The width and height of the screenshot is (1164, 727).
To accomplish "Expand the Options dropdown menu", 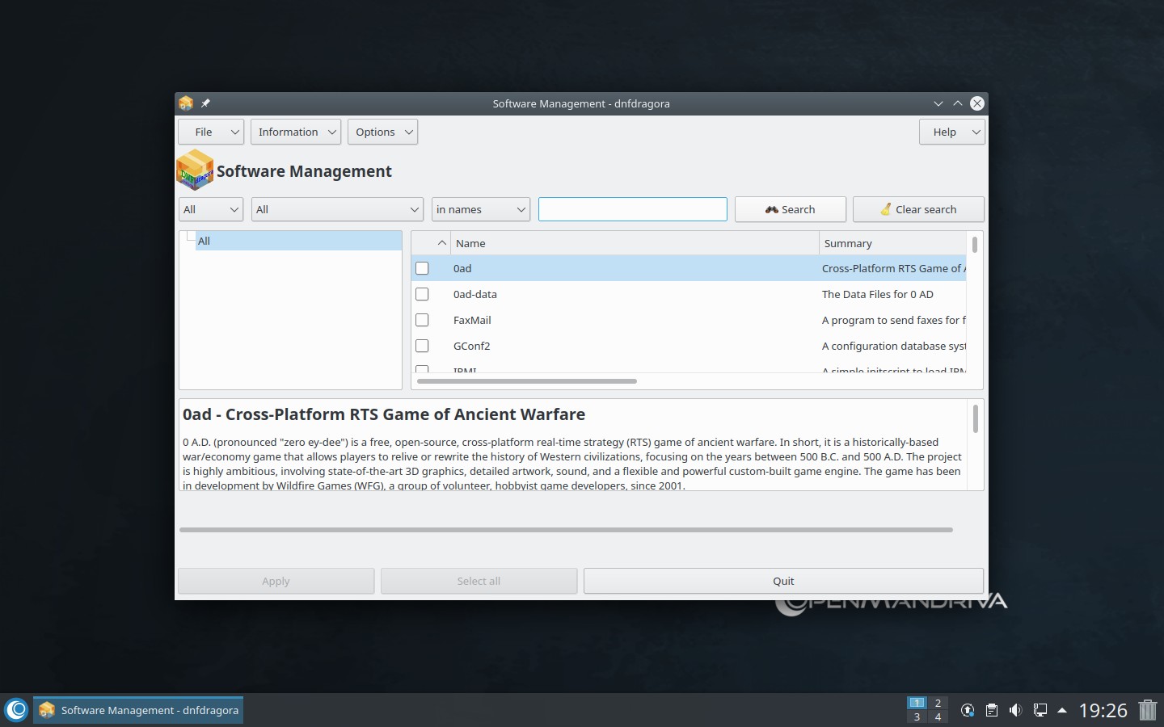I will tap(382, 132).
